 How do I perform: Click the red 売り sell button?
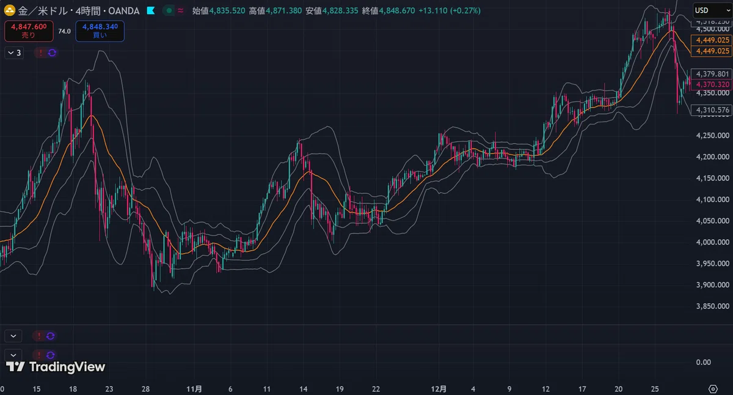29,31
